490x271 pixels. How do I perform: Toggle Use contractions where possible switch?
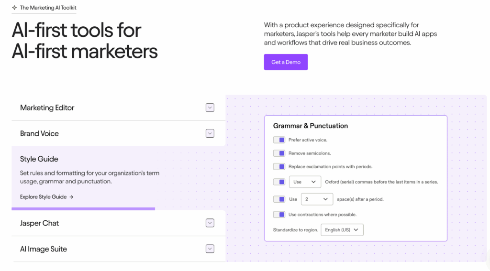[279, 215]
